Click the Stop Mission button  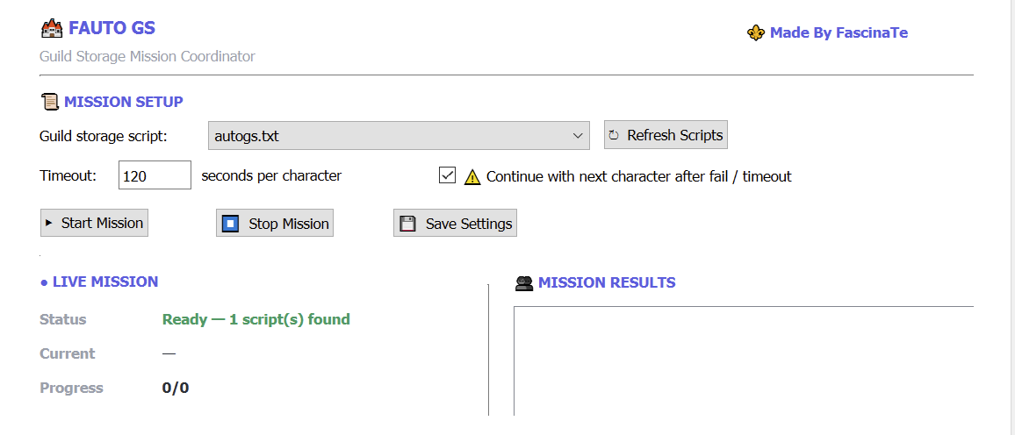(275, 224)
